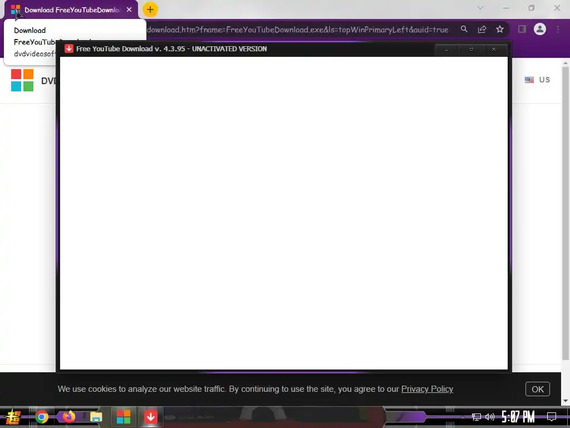Click the scrollbar down arrow
The height and width of the screenshot is (428, 570).
tap(566, 401)
